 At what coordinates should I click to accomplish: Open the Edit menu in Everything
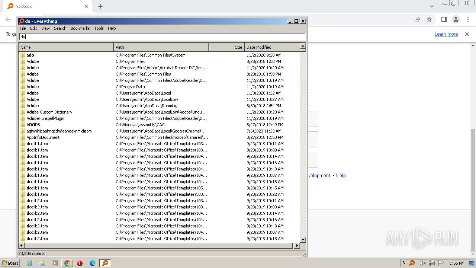point(33,28)
